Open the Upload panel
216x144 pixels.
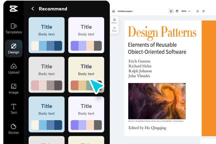click(x=13, y=69)
